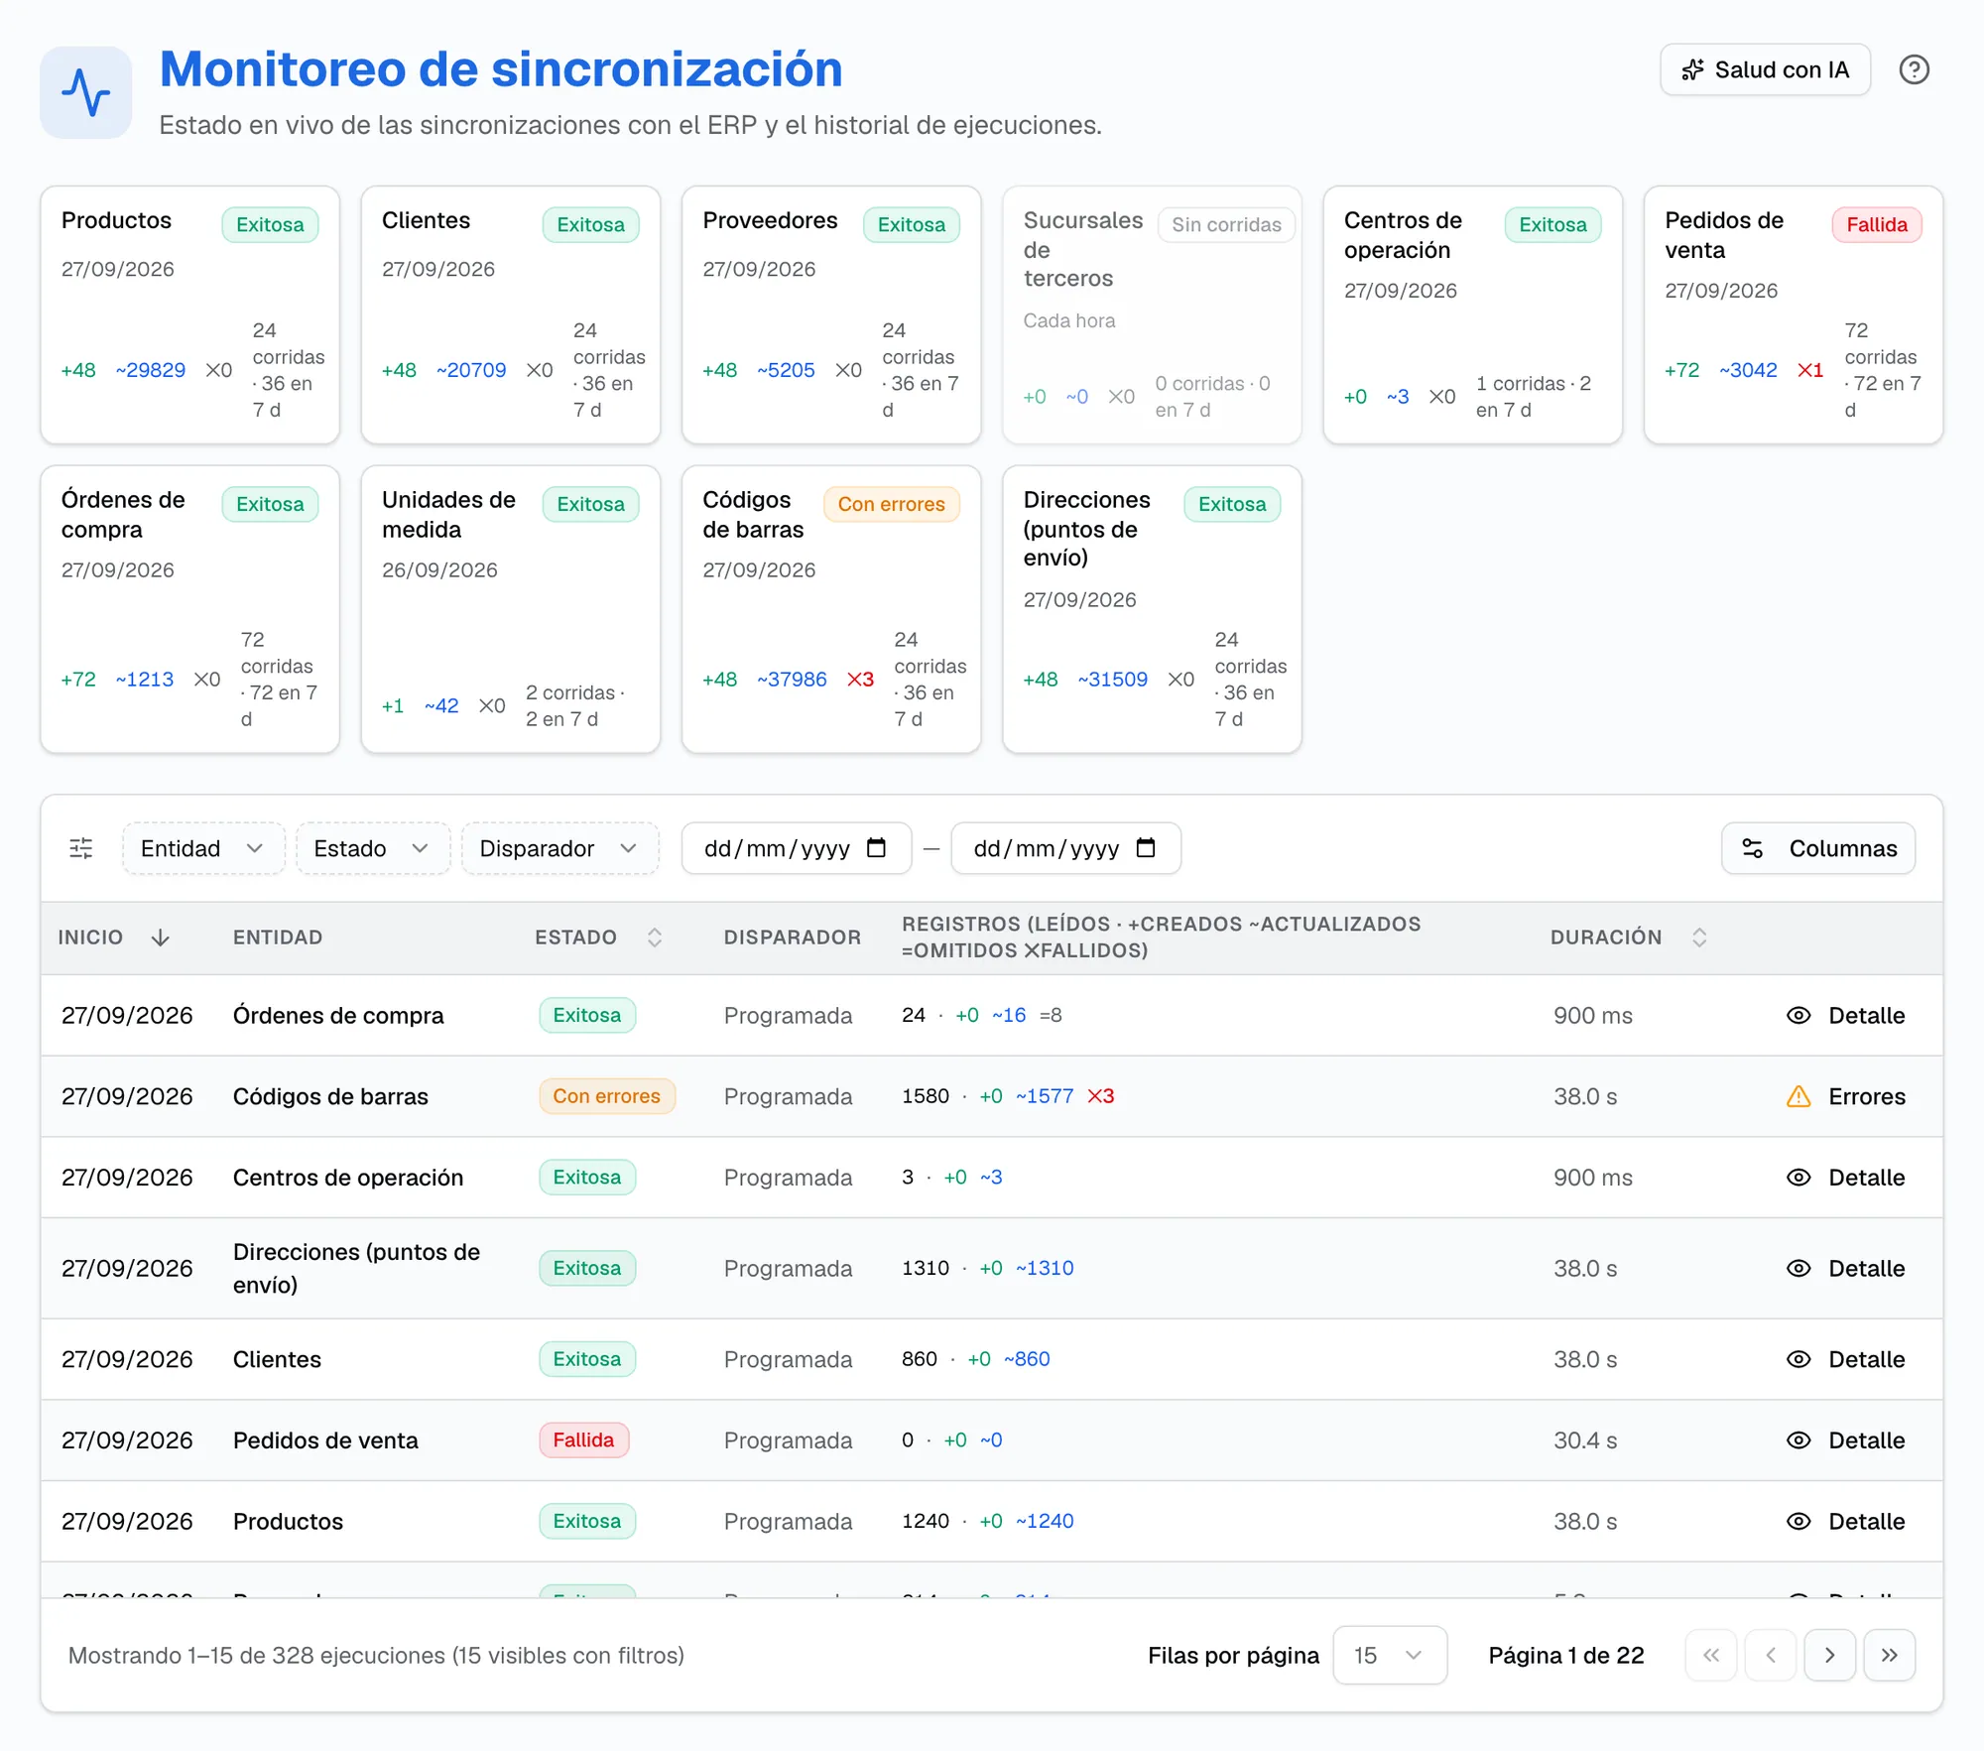Go to first page of results

tap(1711, 1655)
